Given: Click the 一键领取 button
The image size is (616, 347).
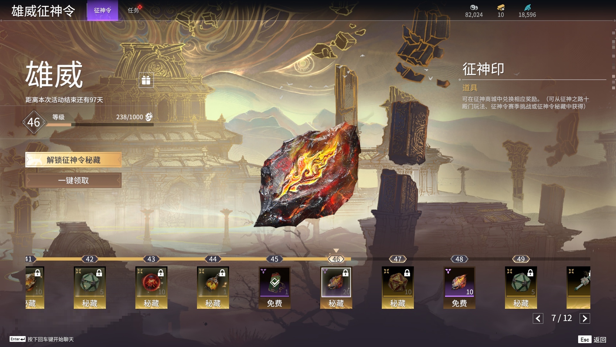Looking at the screenshot, I should 73,180.
